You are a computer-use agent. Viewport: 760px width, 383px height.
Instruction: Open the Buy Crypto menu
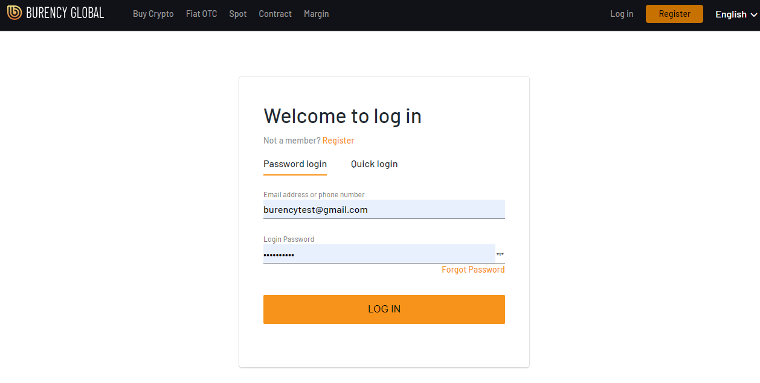153,14
